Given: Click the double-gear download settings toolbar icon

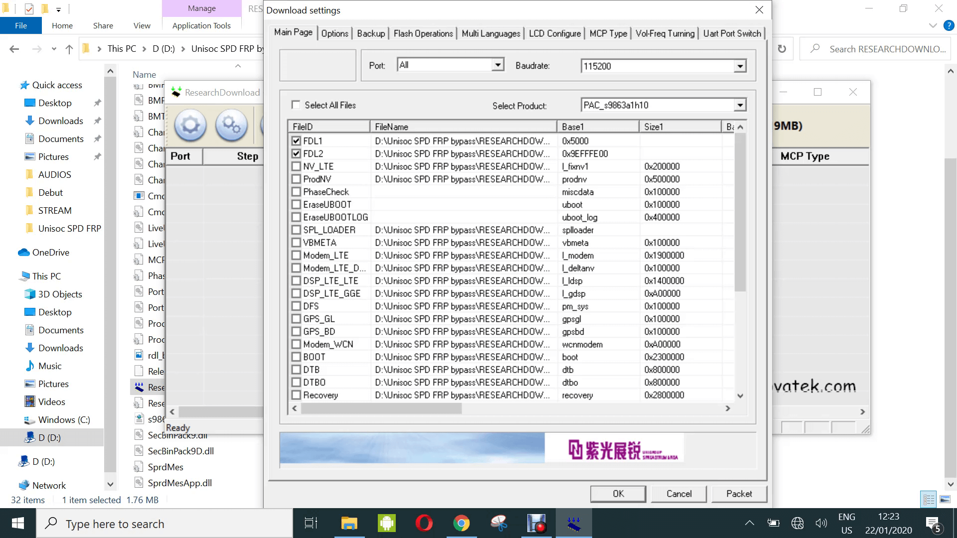Looking at the screenshot, I should (x=231, y=126).
